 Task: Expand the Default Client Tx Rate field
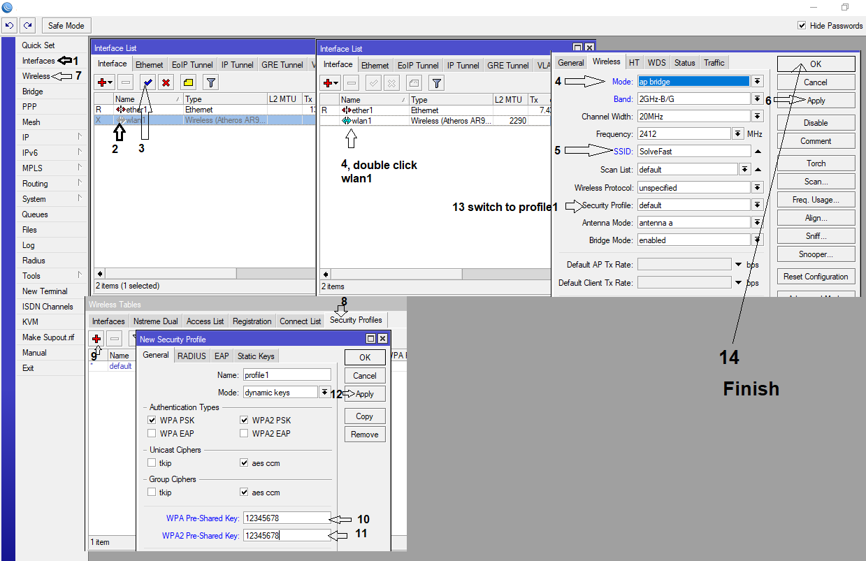tap(739, 283)
